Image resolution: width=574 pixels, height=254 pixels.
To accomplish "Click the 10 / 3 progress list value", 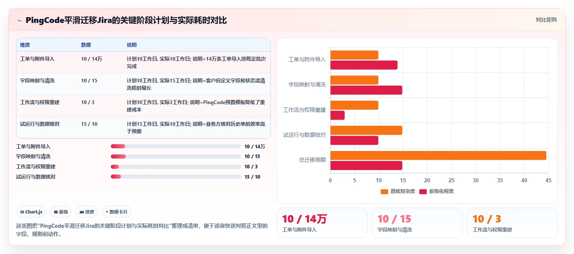I will [251, 167].
